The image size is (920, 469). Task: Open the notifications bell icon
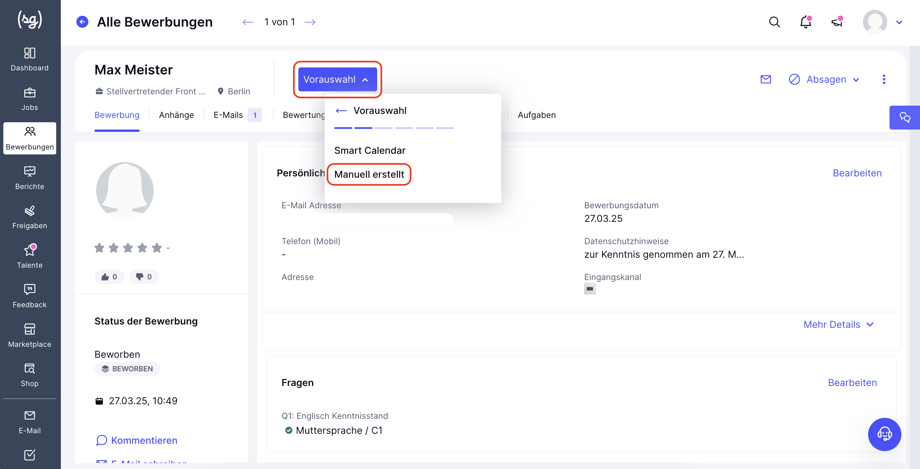click(x=806, y=22)
